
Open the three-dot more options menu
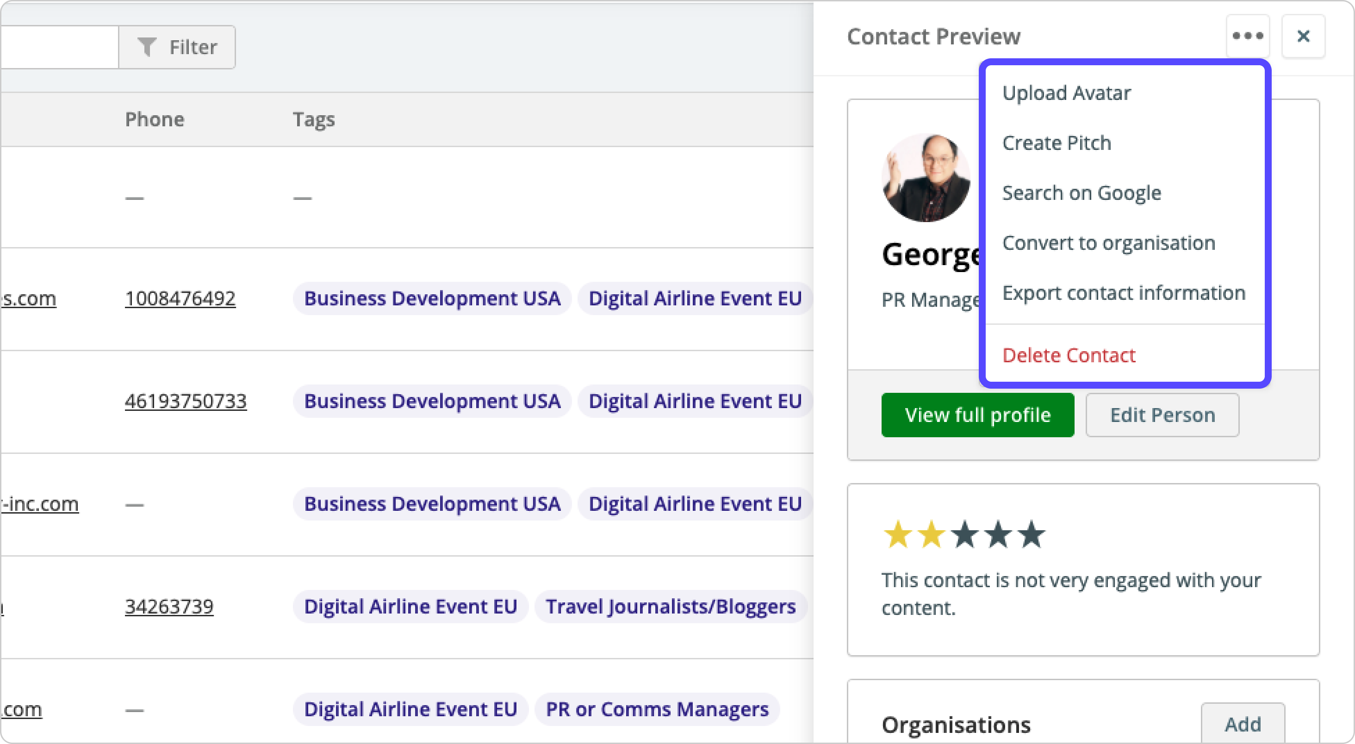(x=1248, y=36)
